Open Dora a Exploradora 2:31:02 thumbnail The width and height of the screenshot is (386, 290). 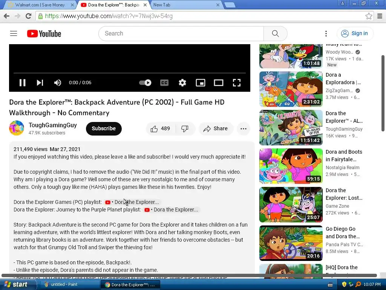[x=291, y=89]
